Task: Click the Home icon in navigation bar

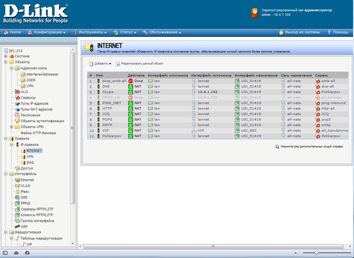Action: 6,32
